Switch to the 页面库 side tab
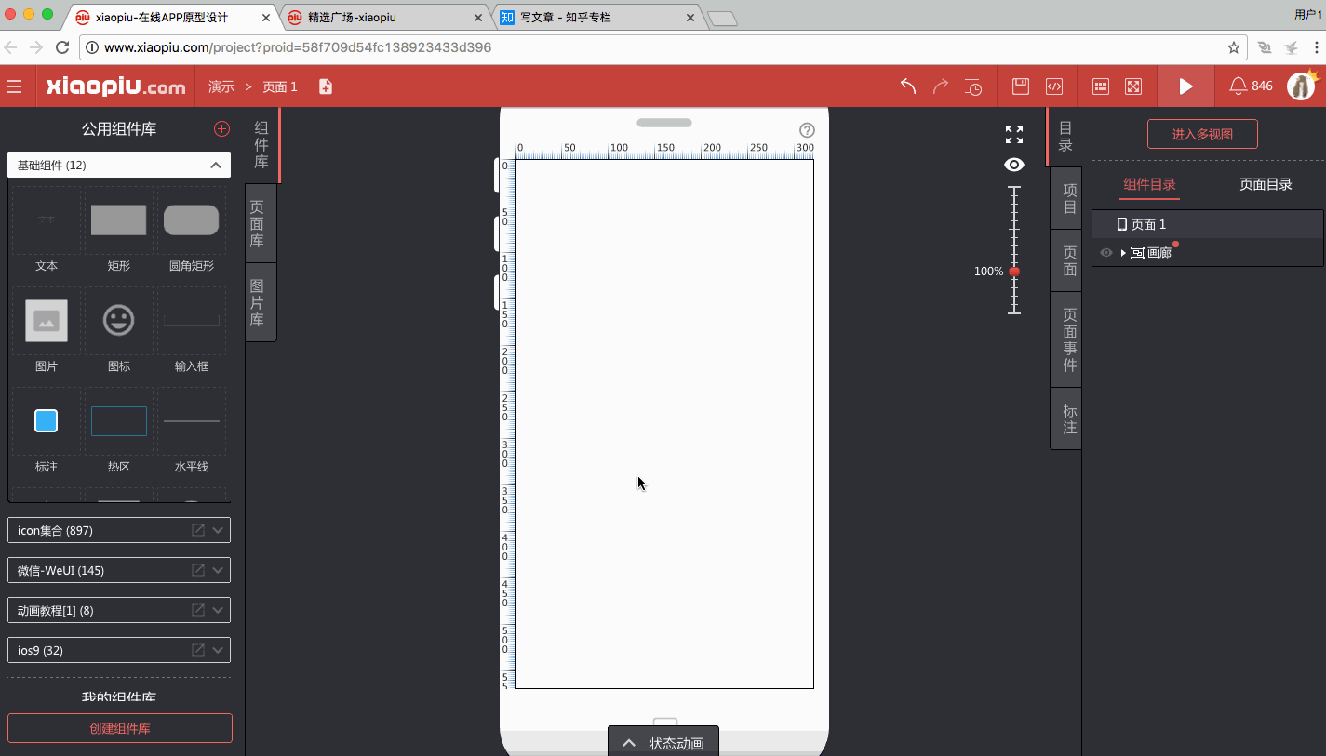This screenshot has width=1326, height=756. pos(261,224)
